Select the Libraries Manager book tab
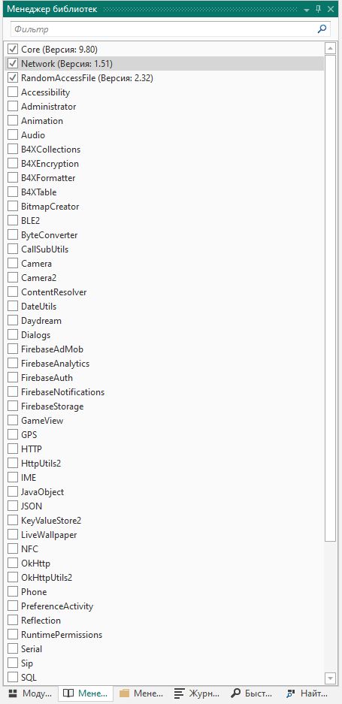The image size is (342, 704). coord(86,693)
